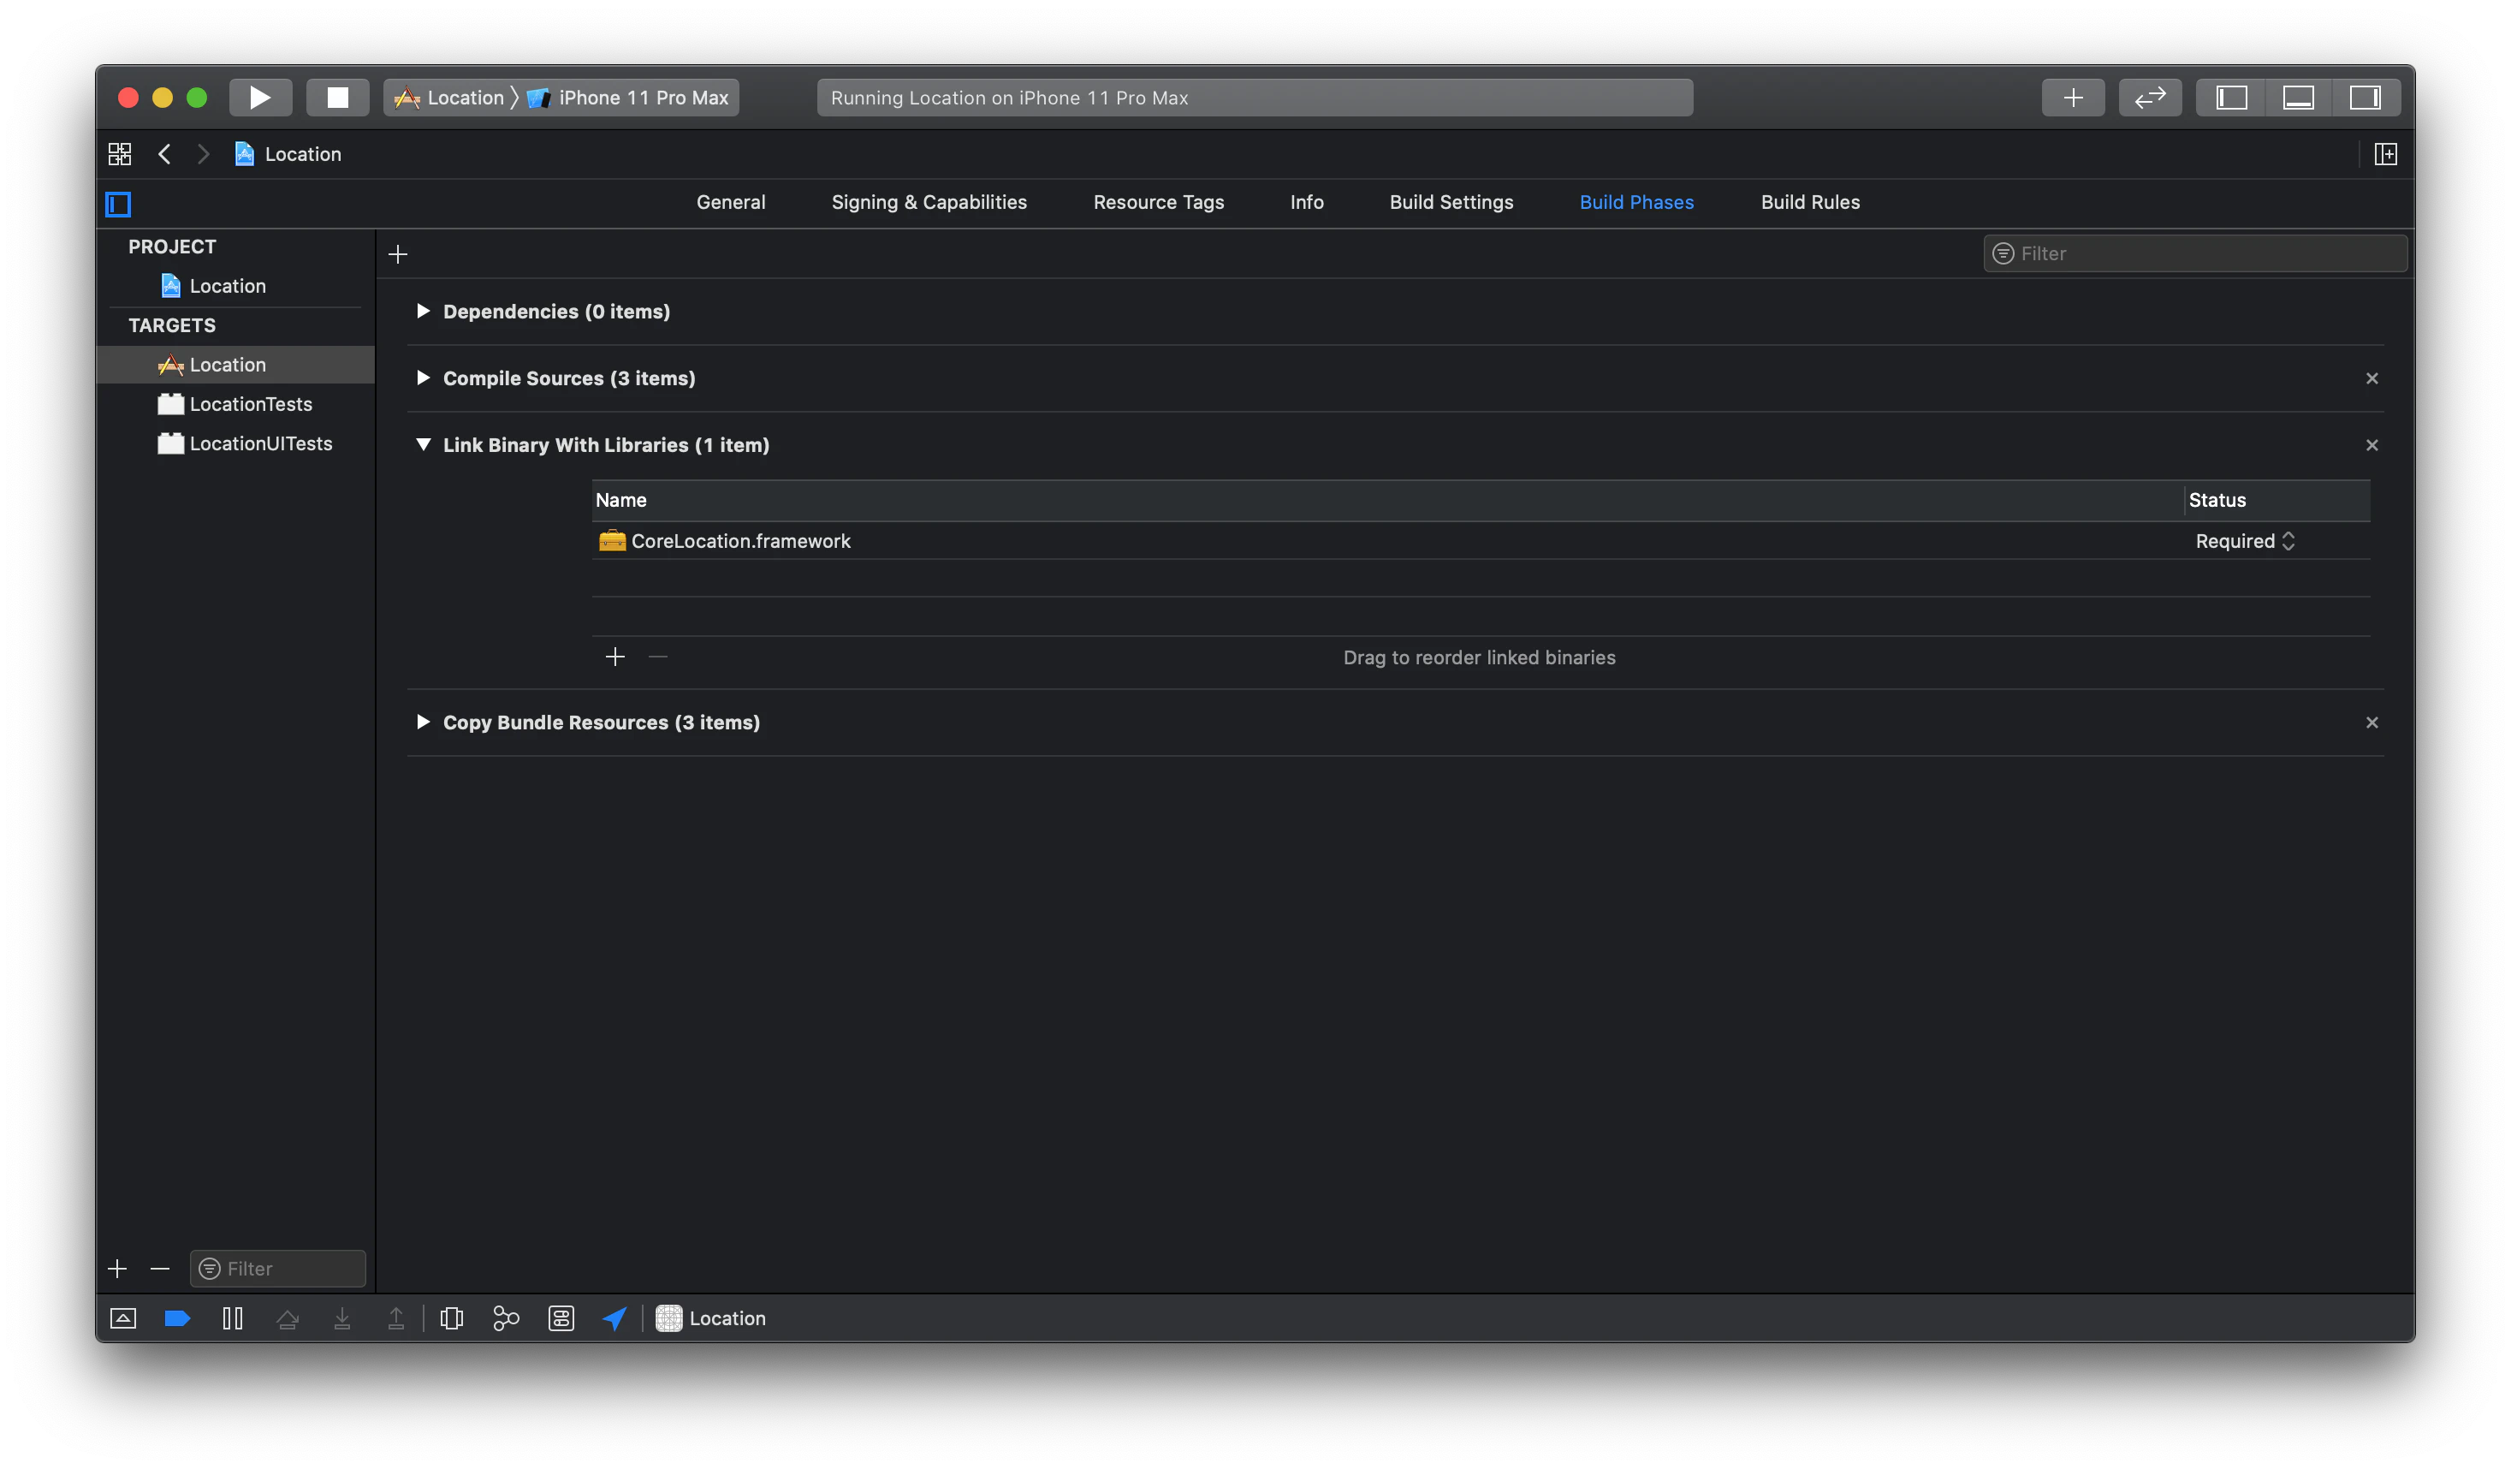Expand the Dependencies section
2511x1469 pixels.
(x=423, y=311)
